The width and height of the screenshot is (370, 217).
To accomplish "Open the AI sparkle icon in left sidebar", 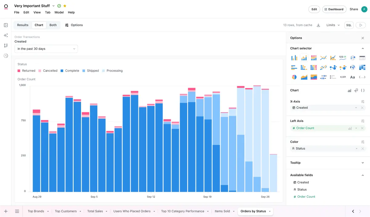I will pos(6,35).
